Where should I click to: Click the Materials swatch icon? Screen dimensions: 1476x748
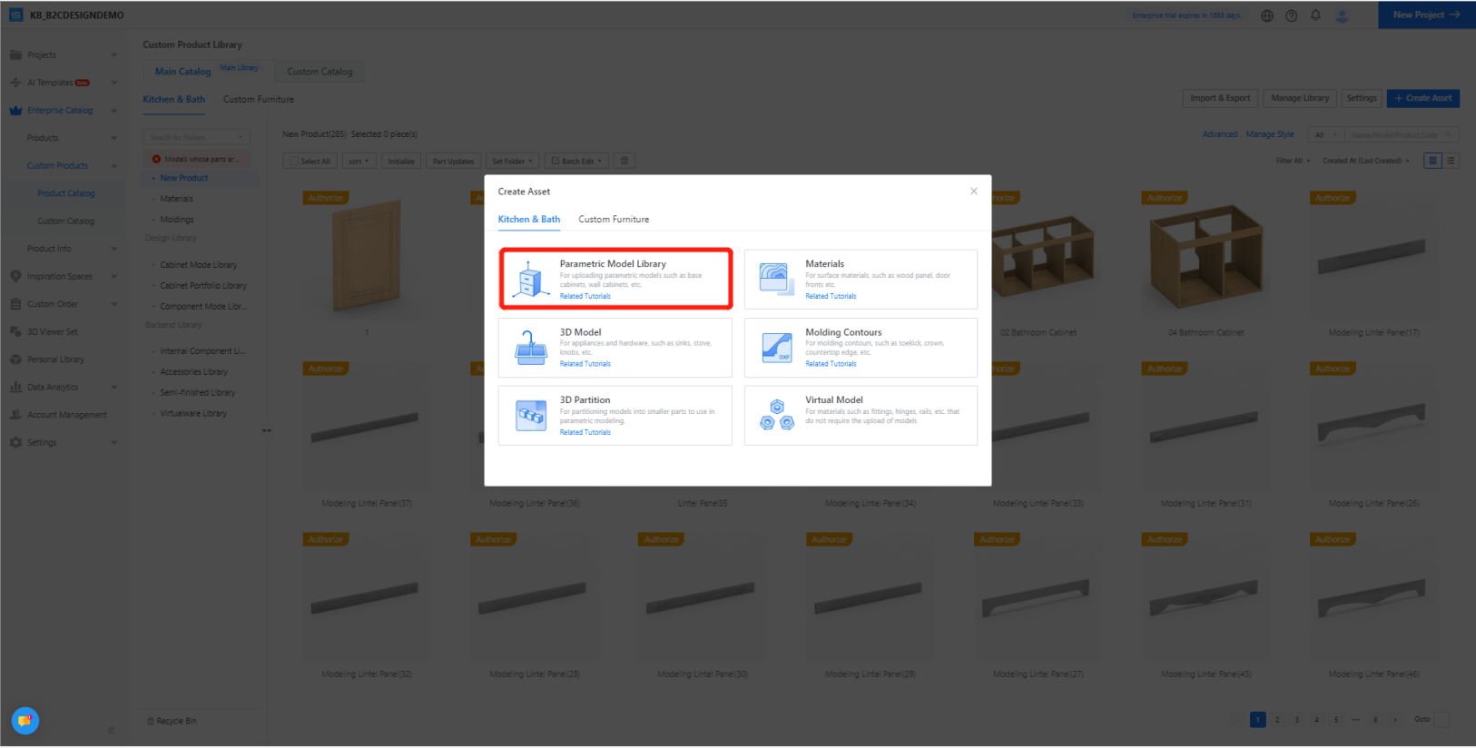(x=776, y=280)
